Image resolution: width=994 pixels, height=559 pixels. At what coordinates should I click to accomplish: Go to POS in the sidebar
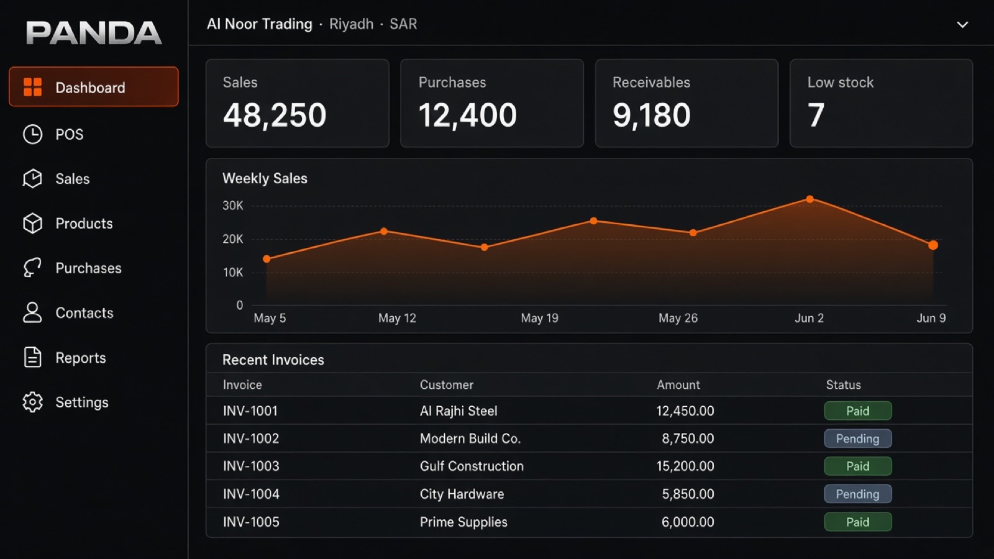point(70,134)
